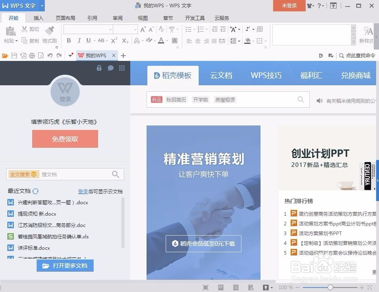The image size is (379, 292).
Task: Click the 打开更多文档 button
Action: point(65,266)
